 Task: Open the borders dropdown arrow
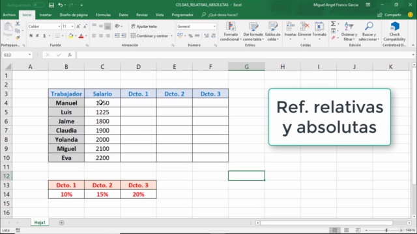63,36
